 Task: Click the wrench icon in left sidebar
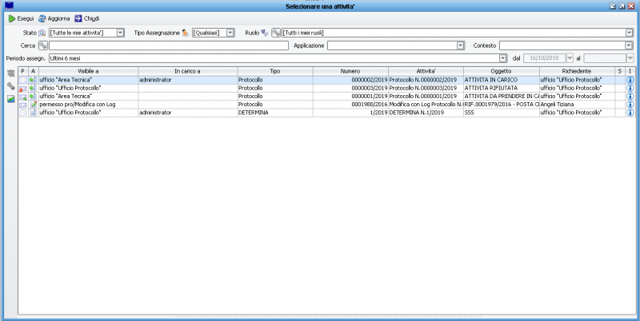click(10, 86)
